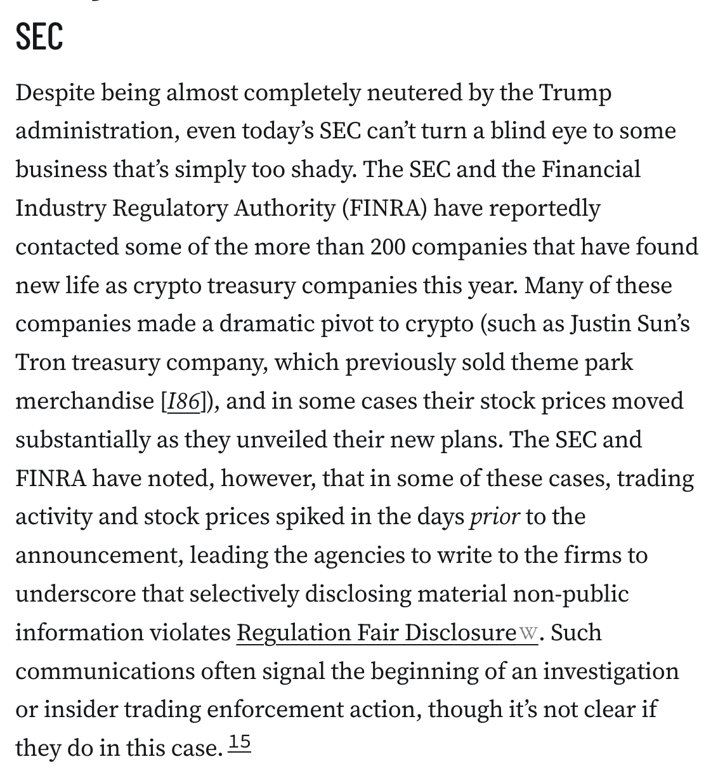Screen dimensions: 718x778
Task: Follow the Regulation Fair Disclosure link
Action: tap(376, 633)
